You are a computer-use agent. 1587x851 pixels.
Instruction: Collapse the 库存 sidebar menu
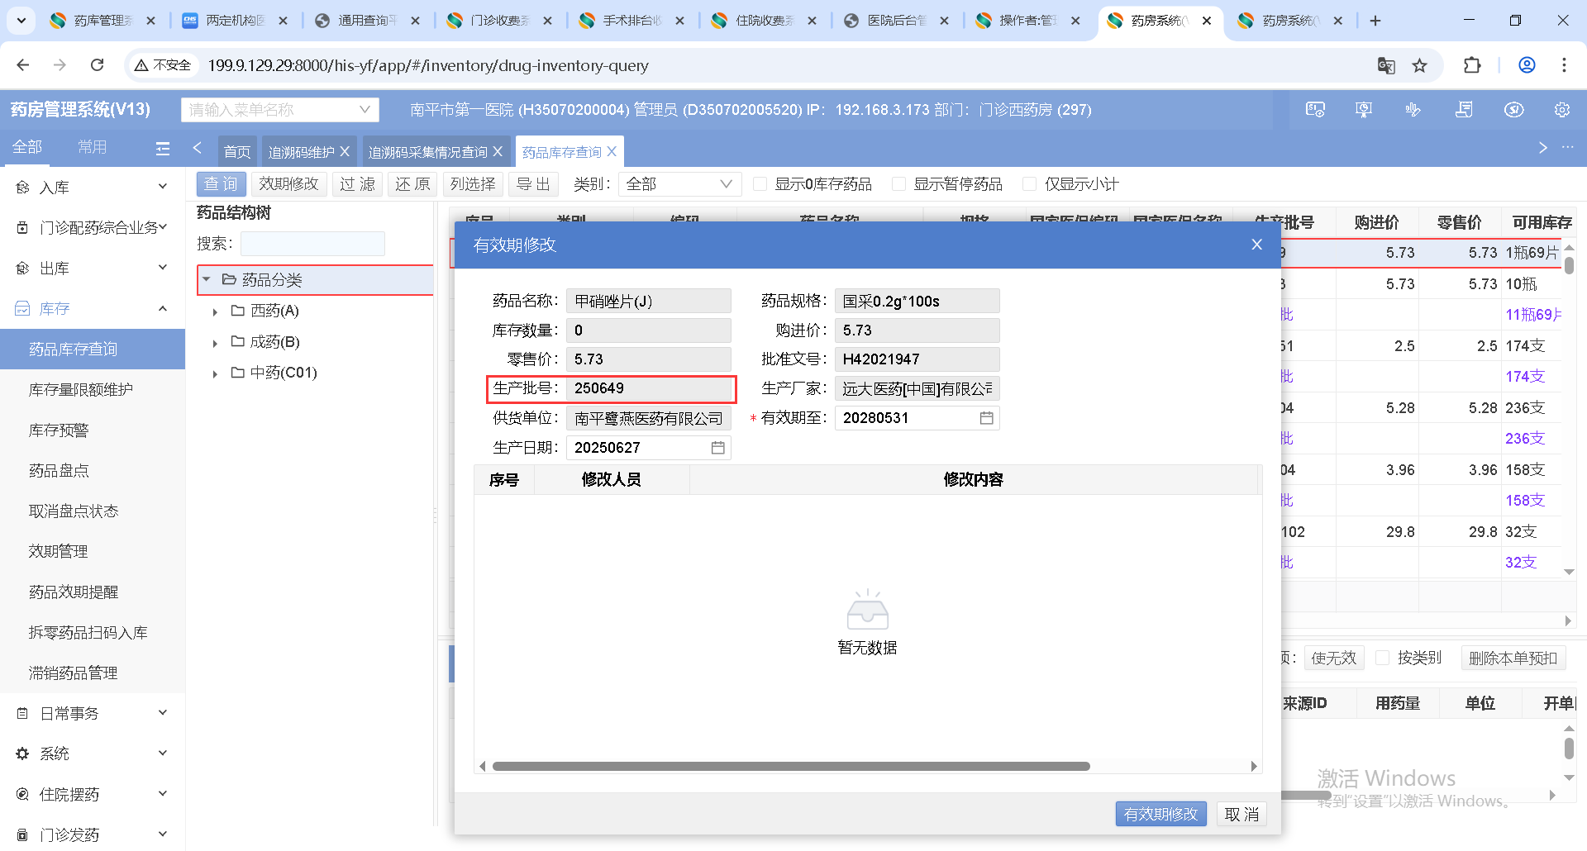click(93, 309)
